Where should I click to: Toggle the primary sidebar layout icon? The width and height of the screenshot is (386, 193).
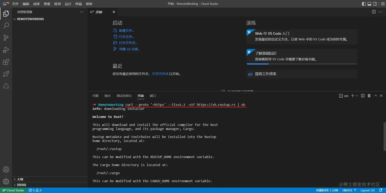coord(364,4)
